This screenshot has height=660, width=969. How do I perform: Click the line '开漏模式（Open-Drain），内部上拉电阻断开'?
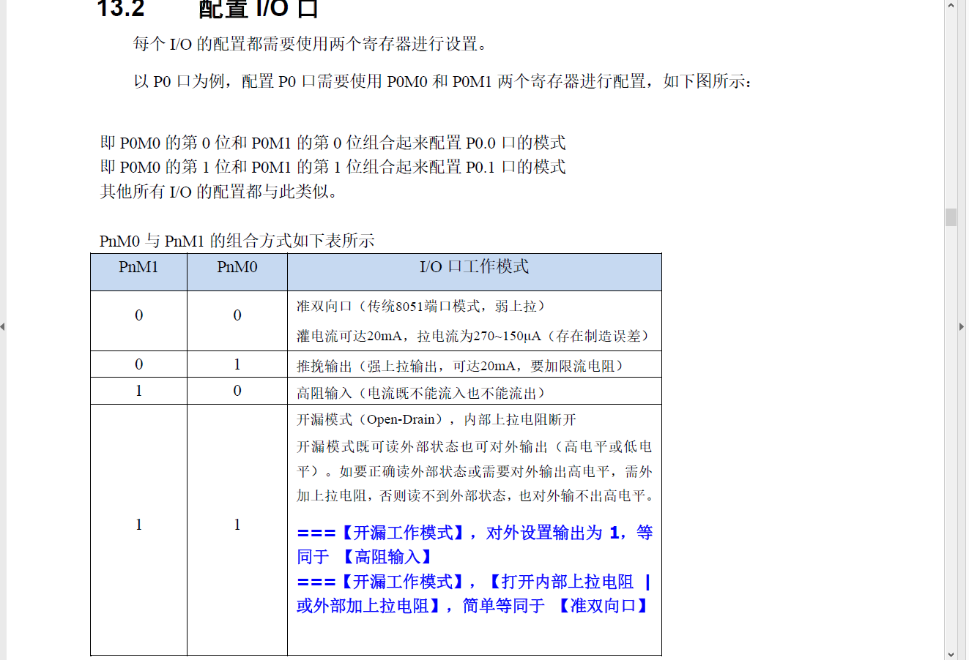pos(437,419)
